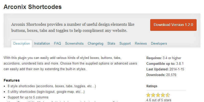Image resolution: width=204 pixels, height=102 pixels.
Task: Click the Download Version 1.2.0 button
Action: [173, 25]
